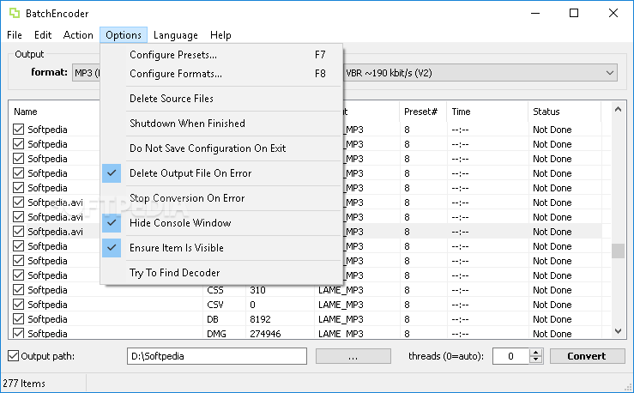The width and height of the screenshot is (634, 393).
Task: Uncheck the Softpedia DMG row checkbox
Action: [x=18, y=333]
